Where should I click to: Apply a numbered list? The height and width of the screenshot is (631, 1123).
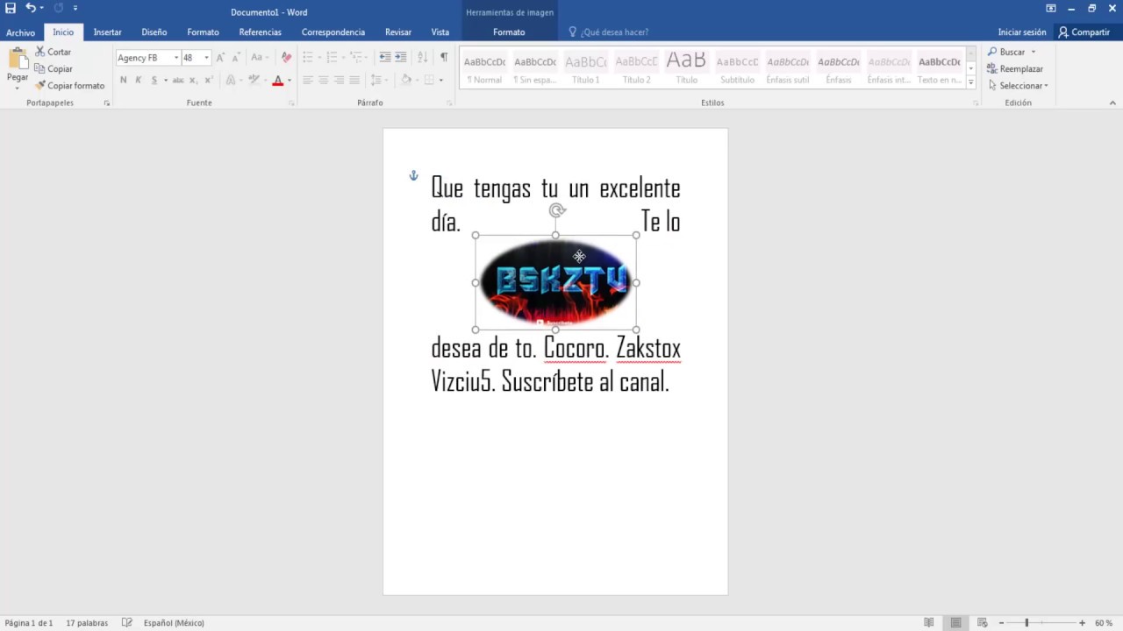coord(331,57)
